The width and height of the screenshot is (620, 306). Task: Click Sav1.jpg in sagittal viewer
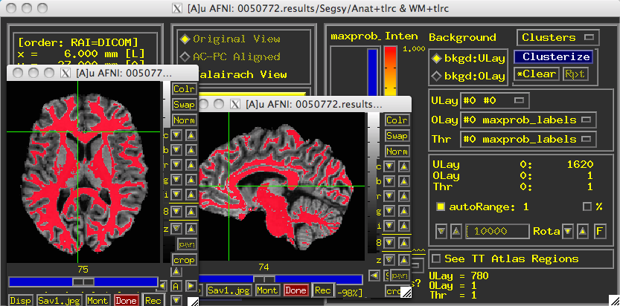coord(229,290)
